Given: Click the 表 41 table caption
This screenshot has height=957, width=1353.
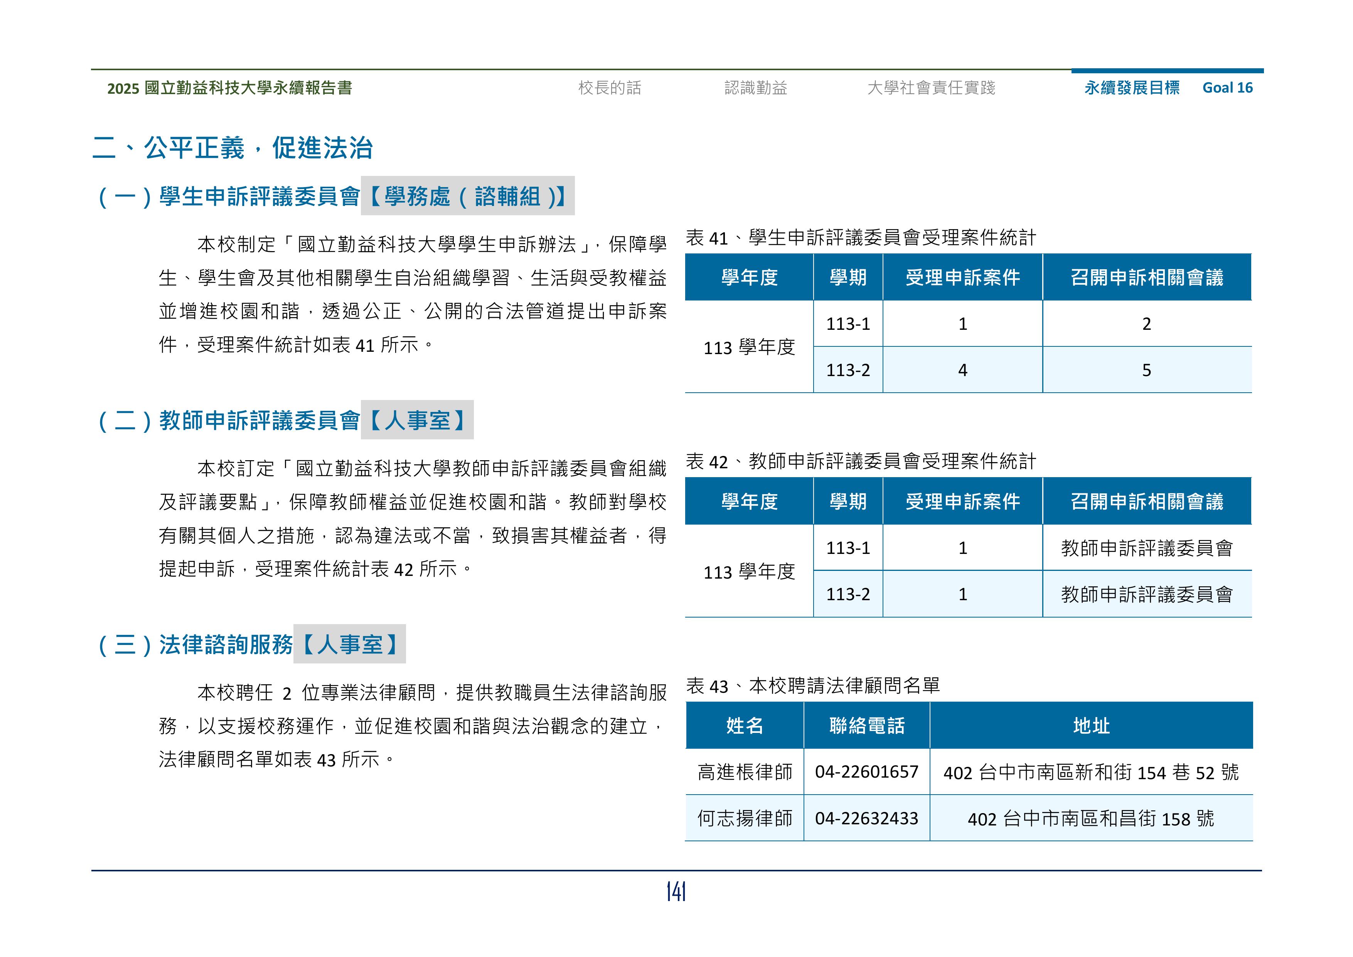Looking at the screenshot, I should [860, 238].
